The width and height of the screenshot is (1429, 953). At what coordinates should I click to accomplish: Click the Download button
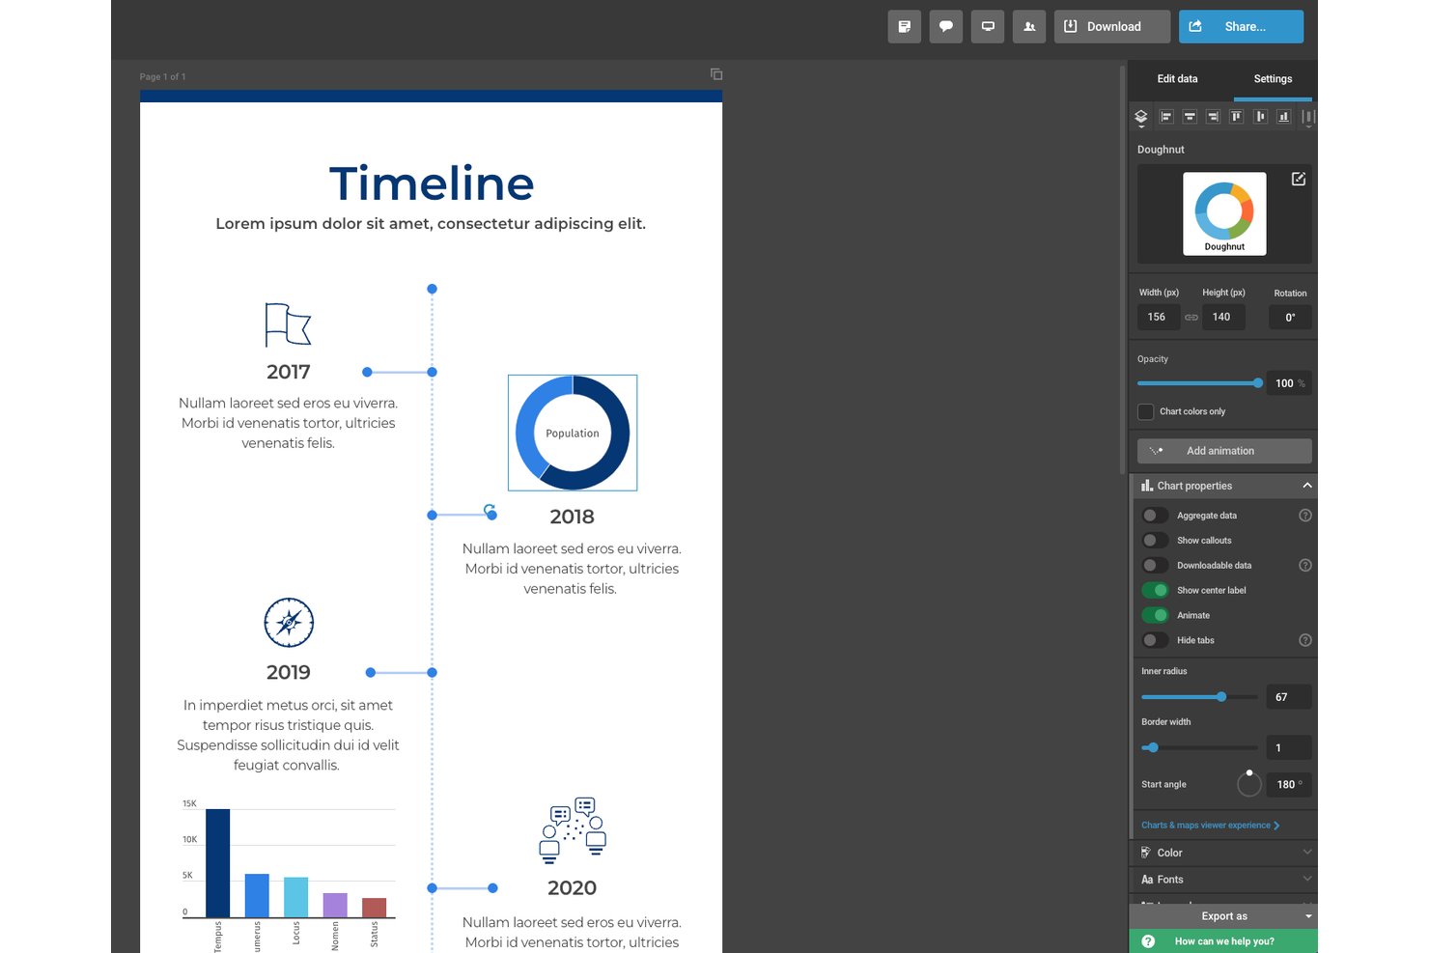[1112, 27]
